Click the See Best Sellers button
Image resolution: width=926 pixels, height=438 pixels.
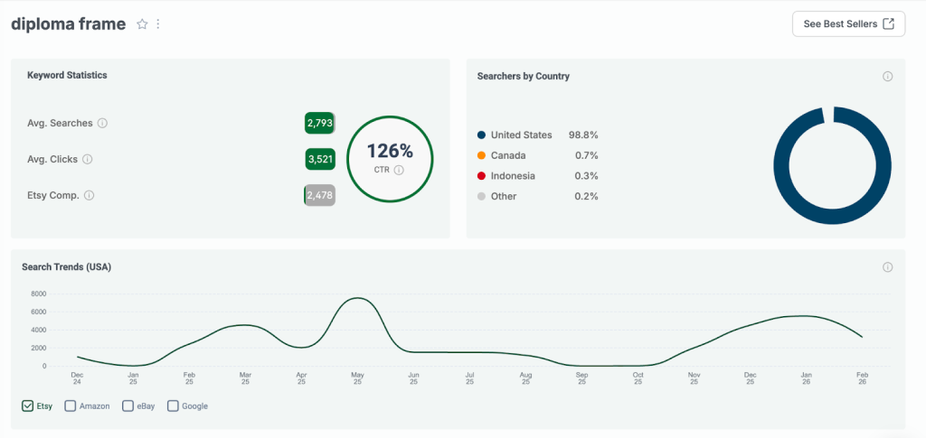847,23
